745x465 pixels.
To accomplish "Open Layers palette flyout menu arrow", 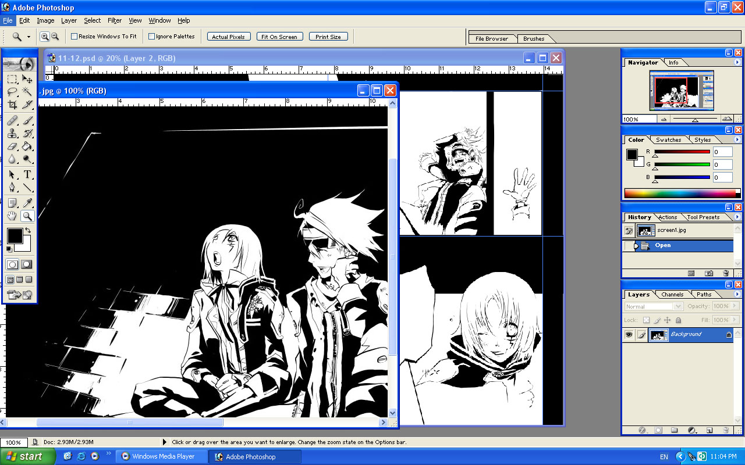I will [737, 294].
